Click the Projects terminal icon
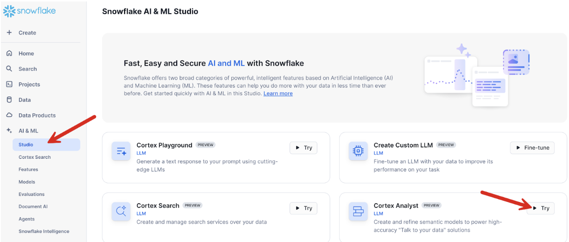 [9, 84]
